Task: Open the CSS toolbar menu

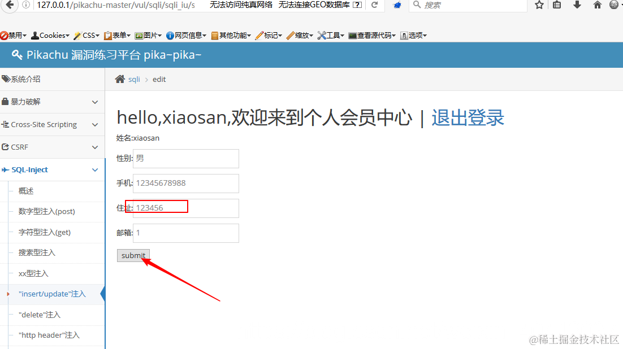Action: [86, 36]
